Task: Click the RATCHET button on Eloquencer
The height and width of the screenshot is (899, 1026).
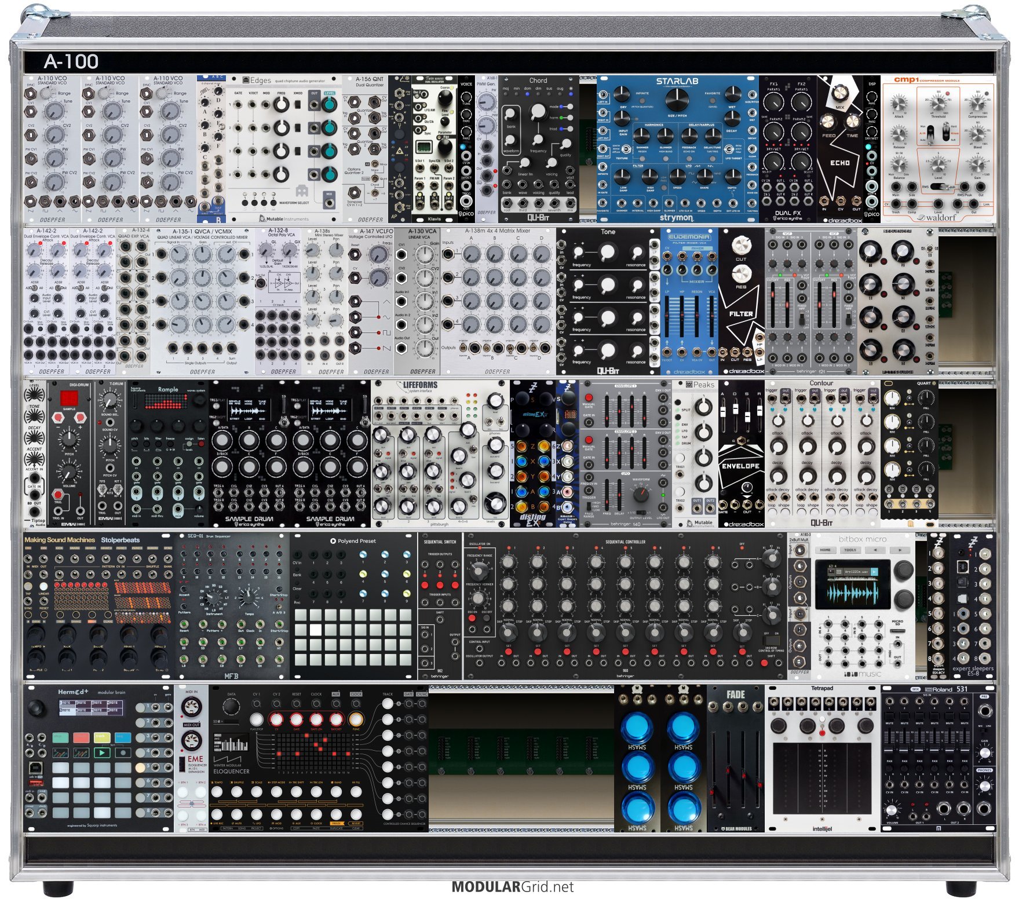Action: (336, 720)
